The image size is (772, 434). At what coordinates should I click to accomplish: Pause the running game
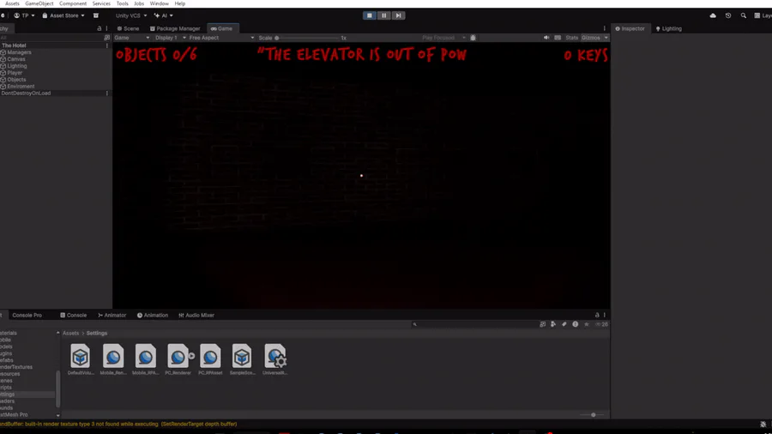384,15
